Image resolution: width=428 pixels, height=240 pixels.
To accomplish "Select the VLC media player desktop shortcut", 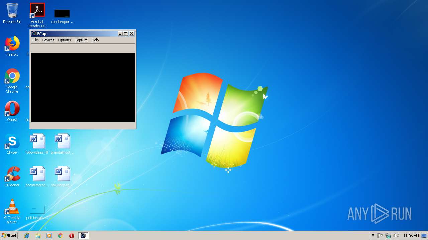I will tap(12, 211).
